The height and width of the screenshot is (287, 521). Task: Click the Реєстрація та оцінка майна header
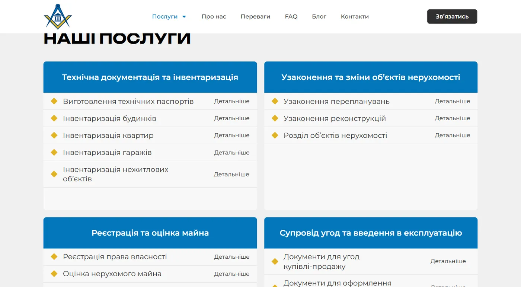tap(150, 233)
